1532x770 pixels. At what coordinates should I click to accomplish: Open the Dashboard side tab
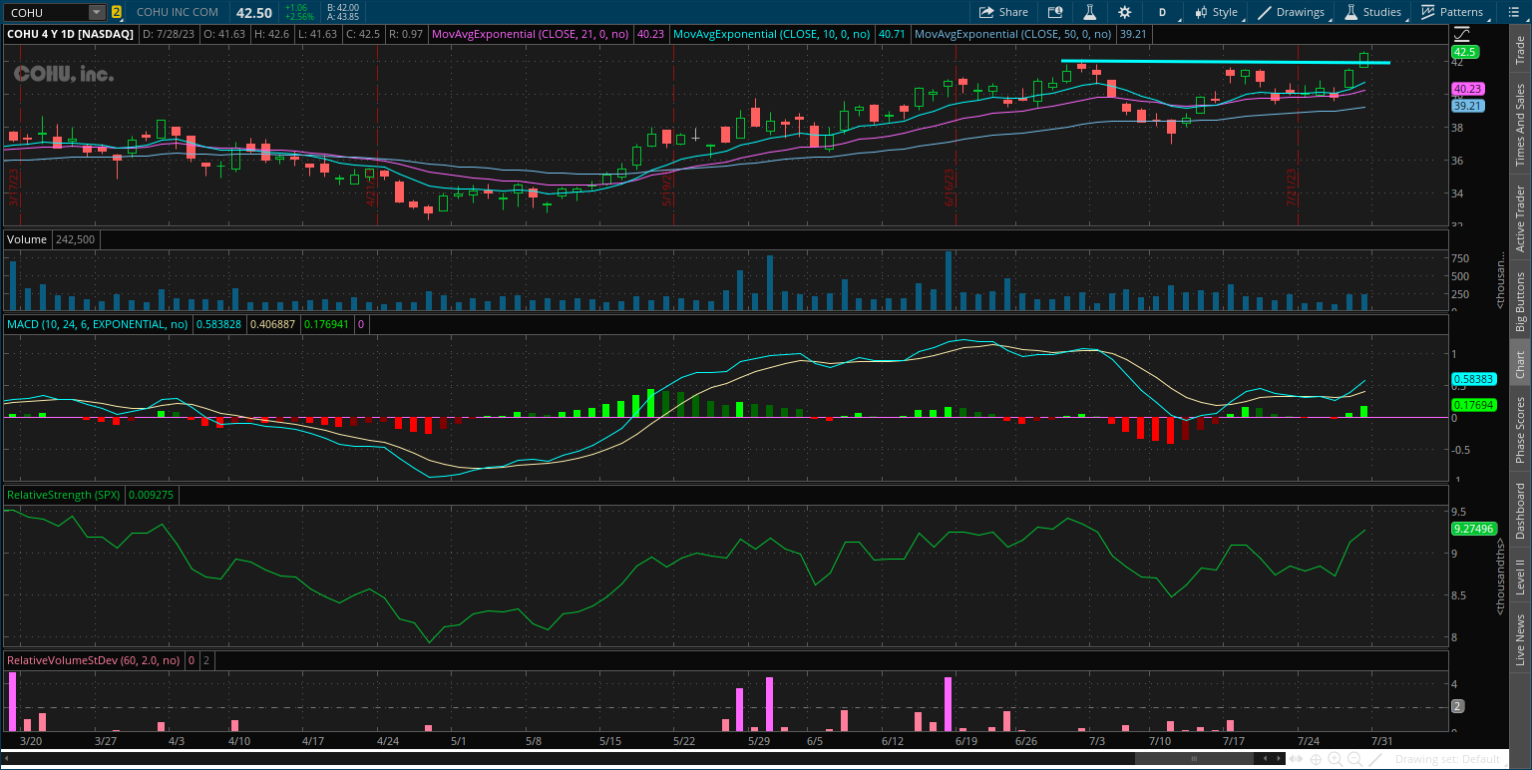pyautogui.click(x=1520, y=512)
